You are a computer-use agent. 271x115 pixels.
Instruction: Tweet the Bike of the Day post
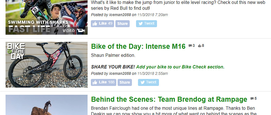click(148, 82)
